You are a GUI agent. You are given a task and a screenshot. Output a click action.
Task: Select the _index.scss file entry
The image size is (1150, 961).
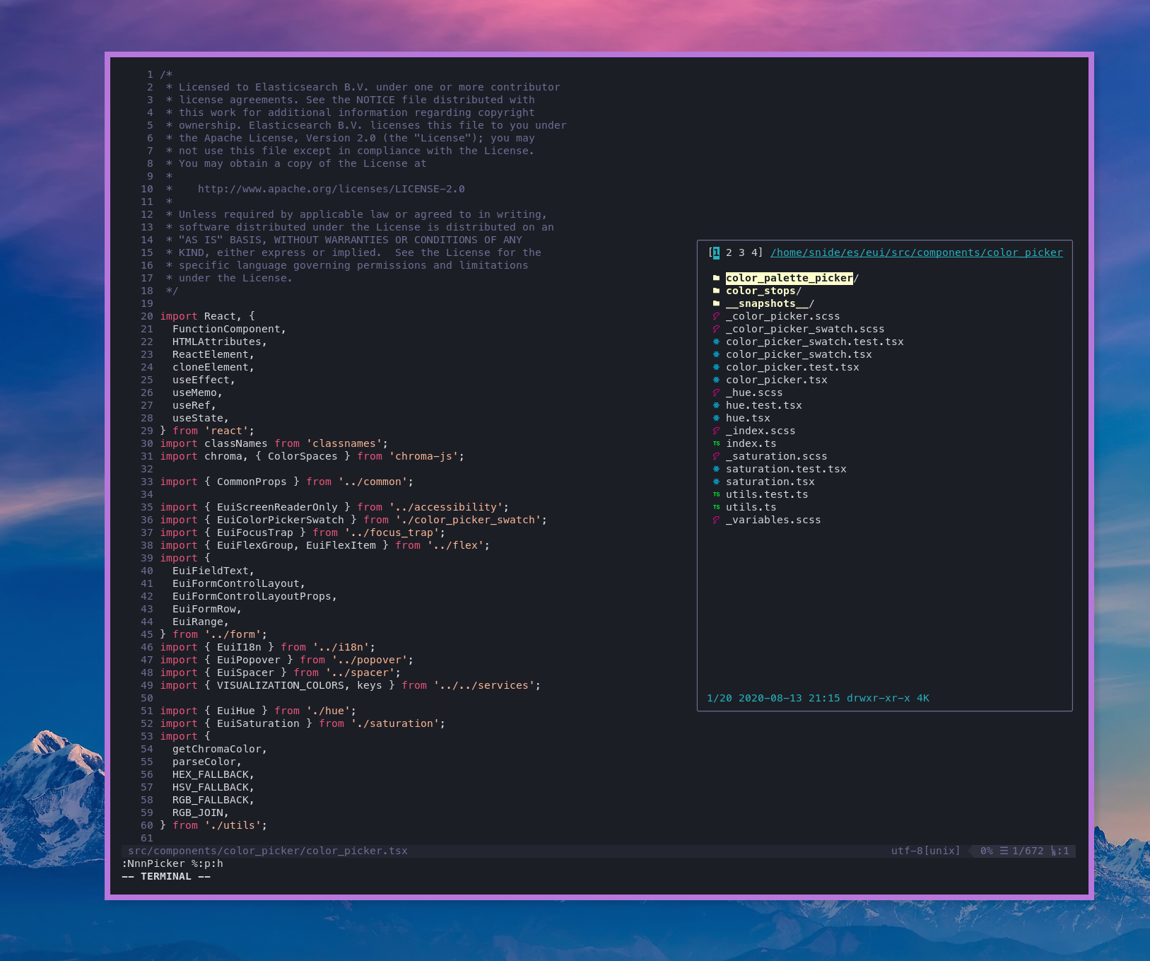point(761,431)
